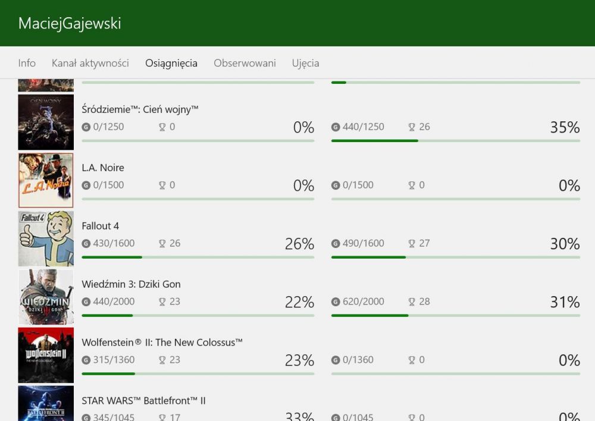
Task: Click the Wolfenstein II cover thumbnail
Action: [x=46, y=356]
